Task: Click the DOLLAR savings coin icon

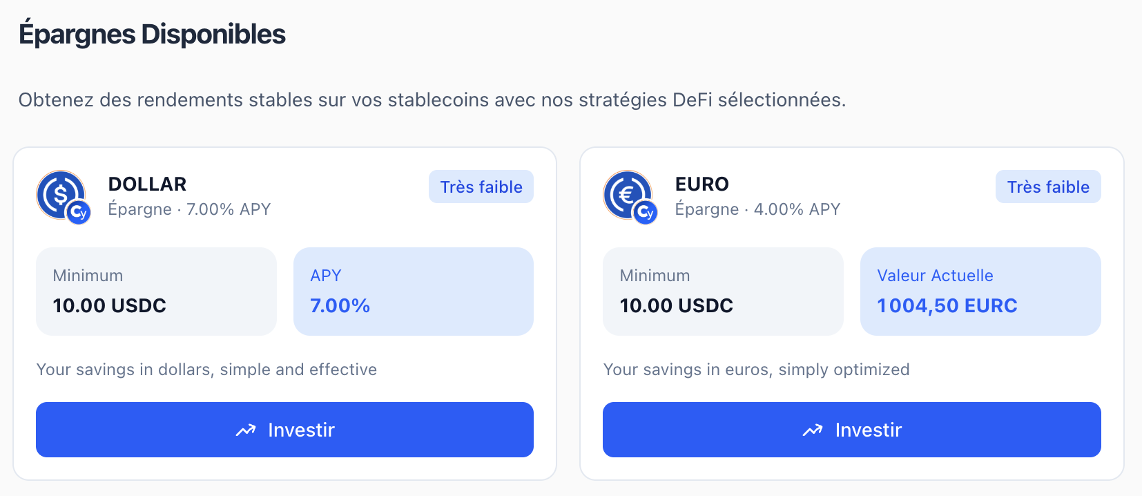Action: tap(59, 194)
